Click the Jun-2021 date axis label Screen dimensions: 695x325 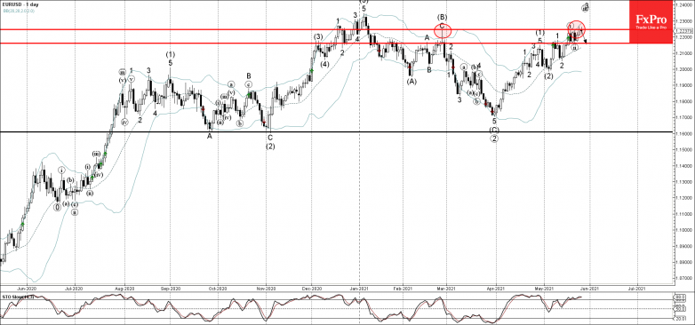tap(589, 289)
